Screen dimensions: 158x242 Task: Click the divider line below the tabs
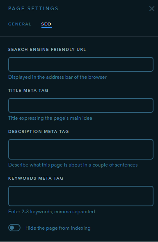79,37
